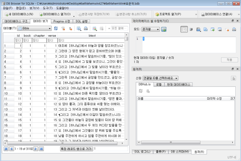Click the table's horizontal scrollbar

click(64, 143)
